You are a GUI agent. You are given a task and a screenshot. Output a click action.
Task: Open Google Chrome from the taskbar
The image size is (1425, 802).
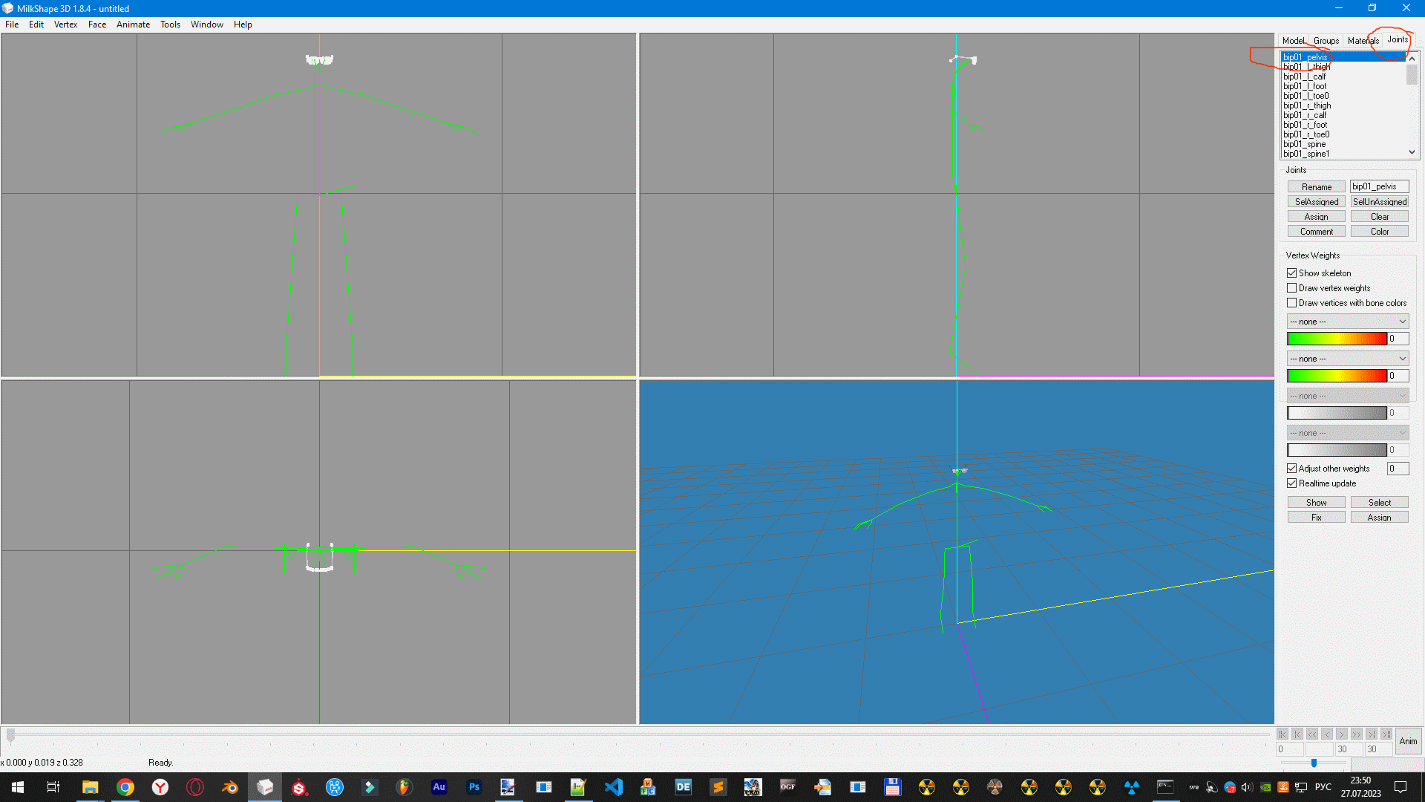point(125,787)
